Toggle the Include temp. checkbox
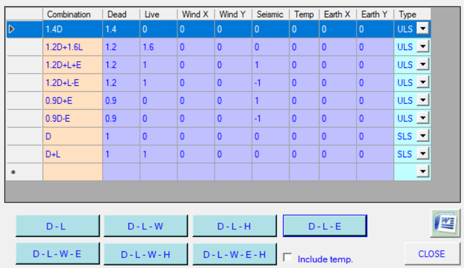 (287, 257)
